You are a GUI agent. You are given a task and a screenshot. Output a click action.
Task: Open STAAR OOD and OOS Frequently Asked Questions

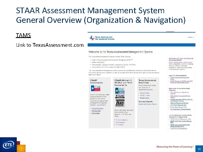[x=180, y=126]
